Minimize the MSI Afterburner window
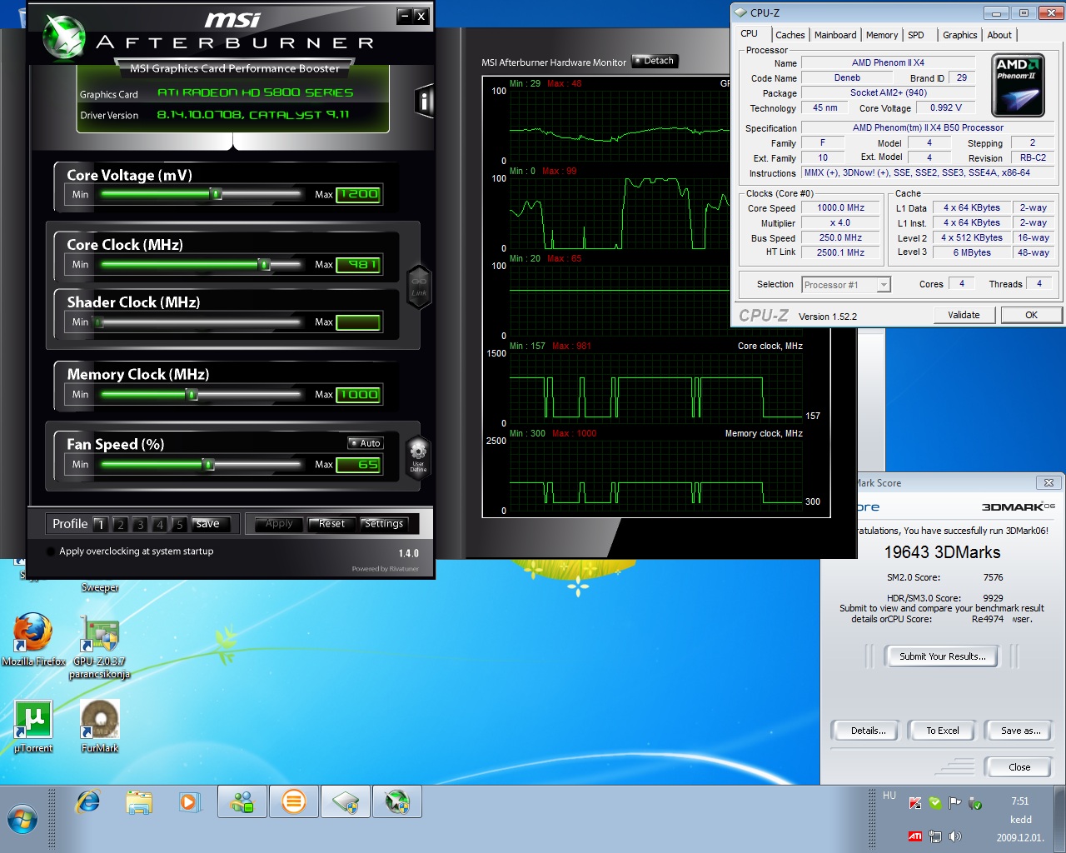The height and width of the screenshot is (853, 1066). coord(405,15)
